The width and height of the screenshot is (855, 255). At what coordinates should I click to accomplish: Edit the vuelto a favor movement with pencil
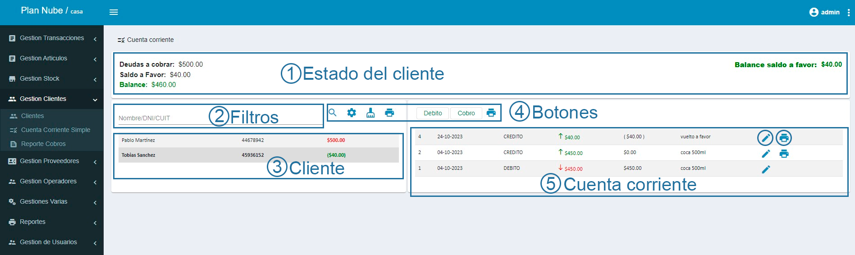pyautogui.click(x=765, y=138)
